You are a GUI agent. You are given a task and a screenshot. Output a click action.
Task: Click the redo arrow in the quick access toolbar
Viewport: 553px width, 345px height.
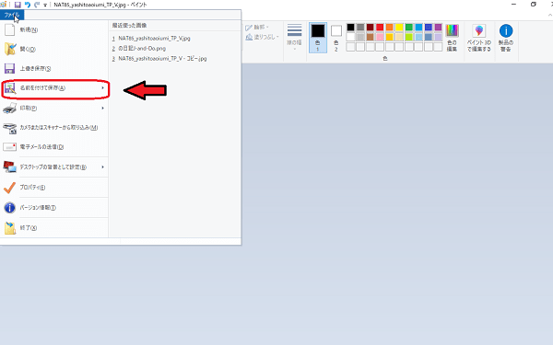pyautogui.click(x=37, y=5)
